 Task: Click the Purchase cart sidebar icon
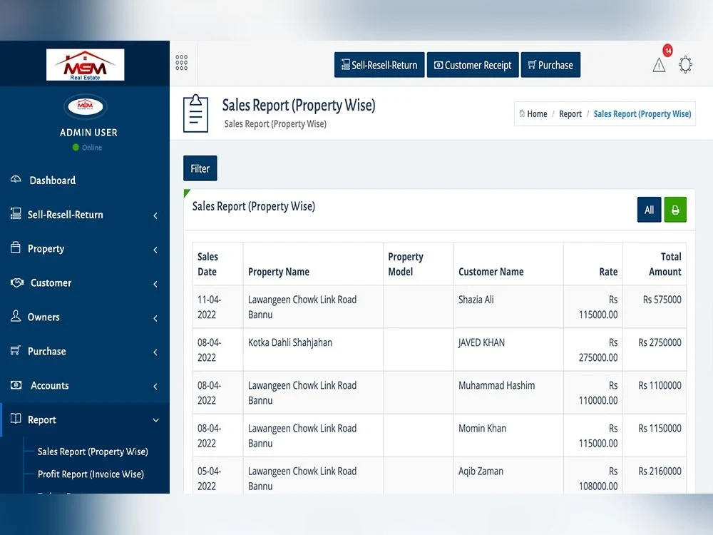[16, 350]
